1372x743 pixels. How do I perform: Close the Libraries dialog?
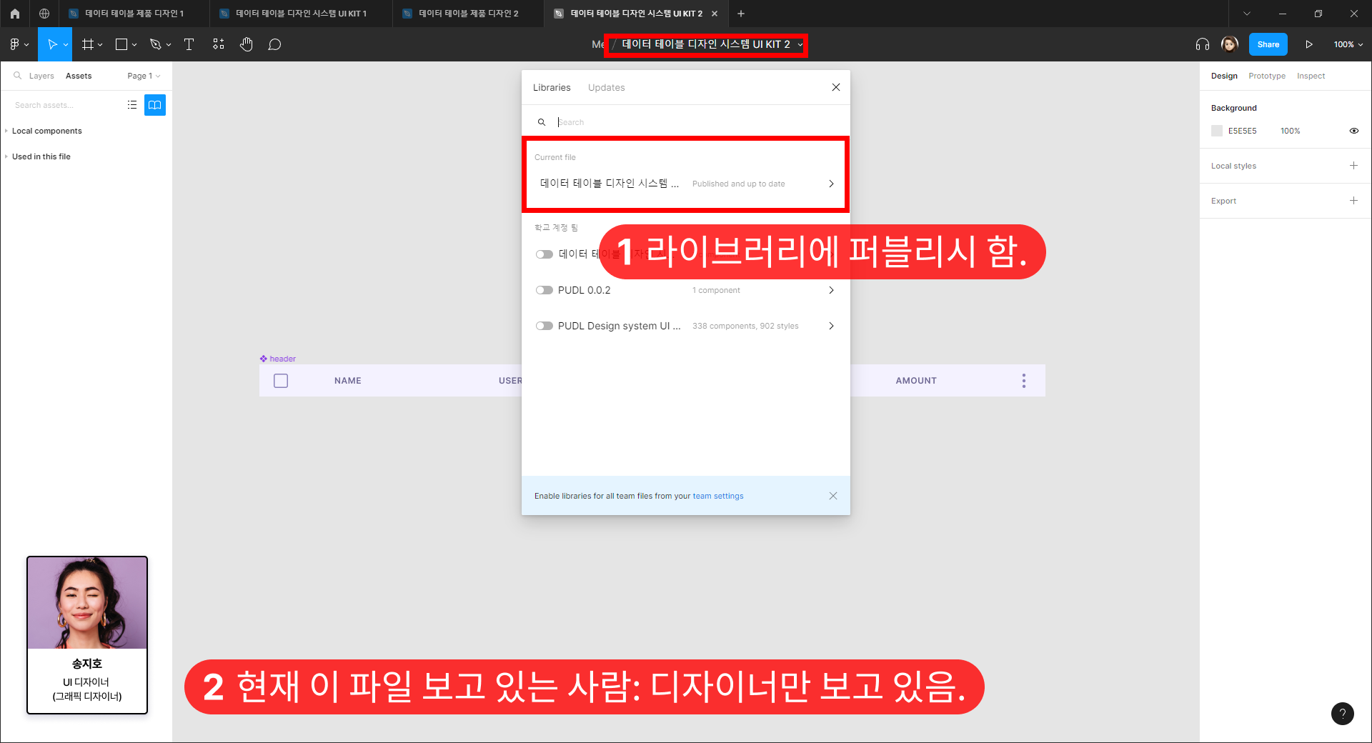(836, 87)
